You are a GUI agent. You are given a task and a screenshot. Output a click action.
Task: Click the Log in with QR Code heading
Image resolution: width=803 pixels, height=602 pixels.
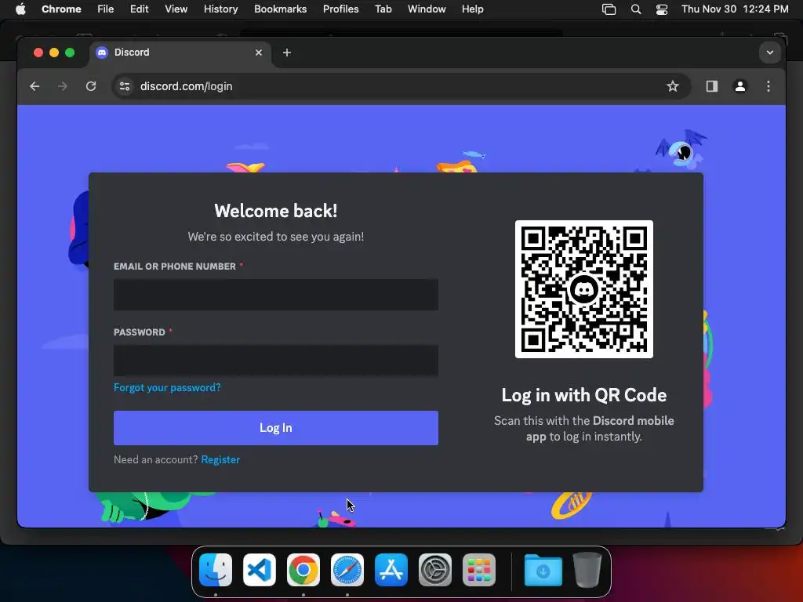(x=583, y=395)
